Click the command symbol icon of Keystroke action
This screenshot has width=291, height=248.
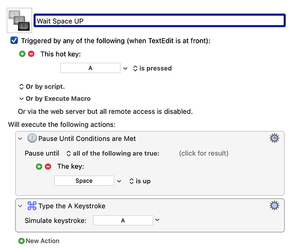(x=32, y=206)
